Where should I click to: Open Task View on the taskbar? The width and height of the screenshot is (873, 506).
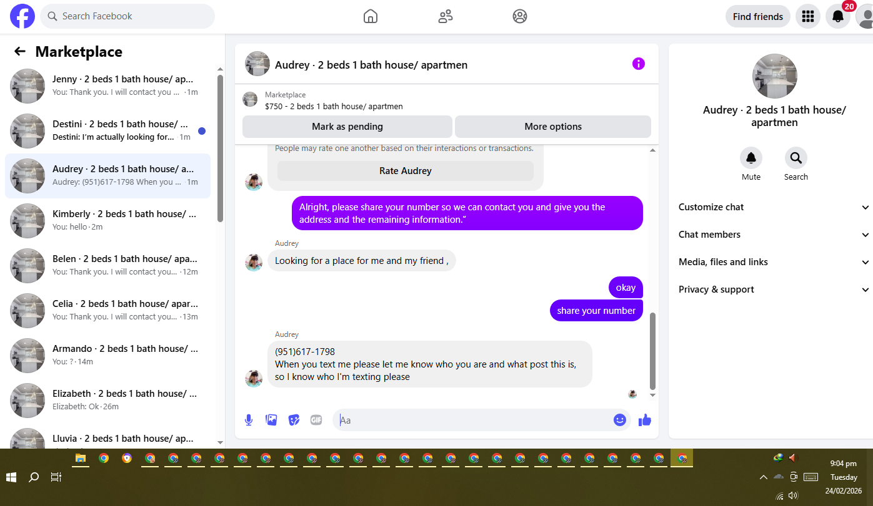56,477
